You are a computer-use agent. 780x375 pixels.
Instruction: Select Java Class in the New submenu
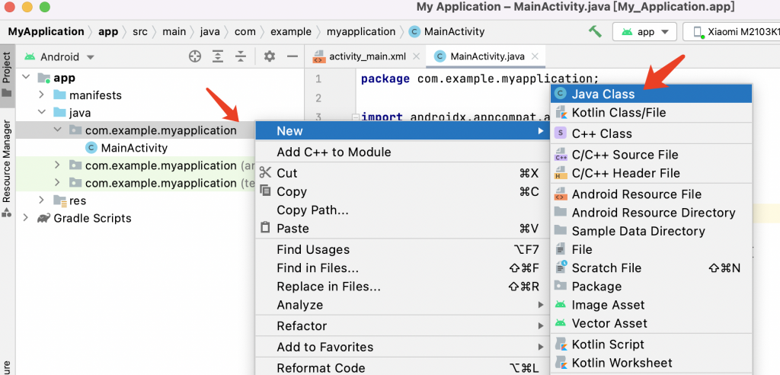(x=651, y=94)
